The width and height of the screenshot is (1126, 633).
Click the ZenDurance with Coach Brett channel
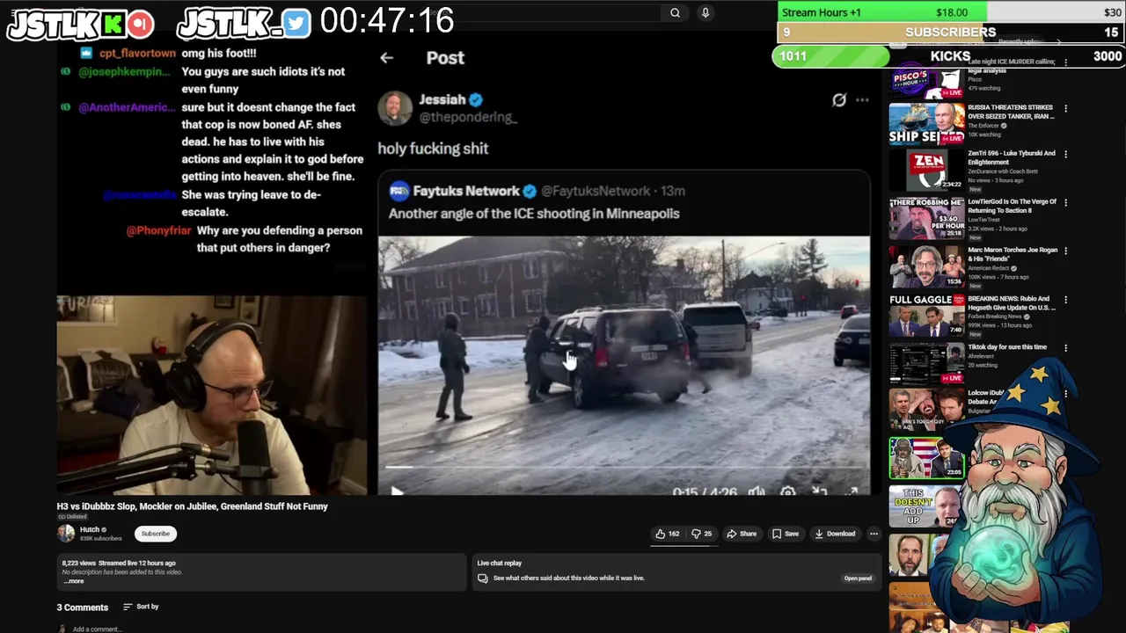[x=1003, y=171]
